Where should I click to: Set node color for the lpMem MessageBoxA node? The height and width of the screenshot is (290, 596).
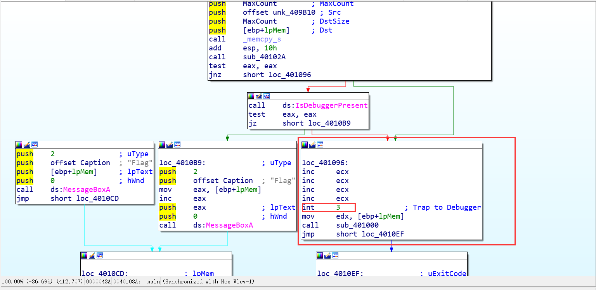(19, 145)
